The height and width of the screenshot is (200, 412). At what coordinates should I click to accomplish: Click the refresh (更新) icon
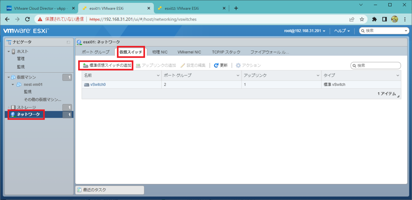click(216, 65)
